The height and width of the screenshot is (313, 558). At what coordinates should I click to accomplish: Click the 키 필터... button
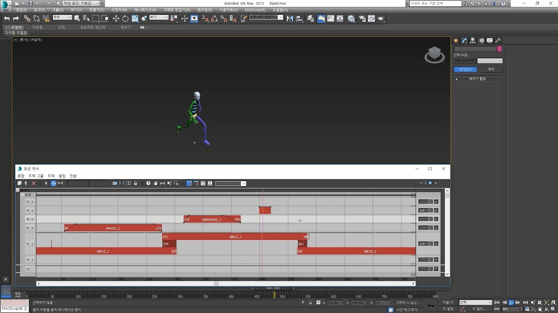(480, 309)
